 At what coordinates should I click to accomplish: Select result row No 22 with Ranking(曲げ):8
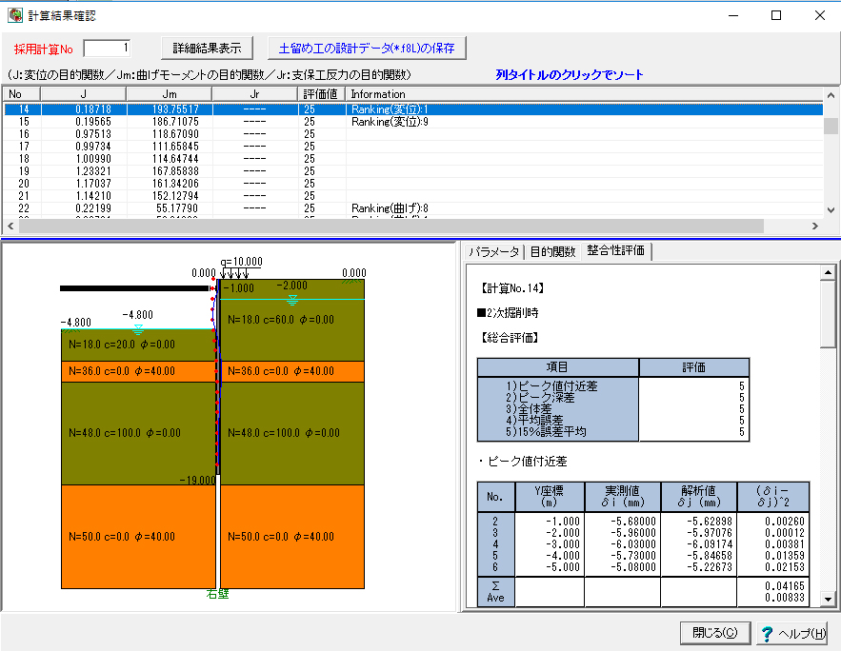tap(25, 208)
